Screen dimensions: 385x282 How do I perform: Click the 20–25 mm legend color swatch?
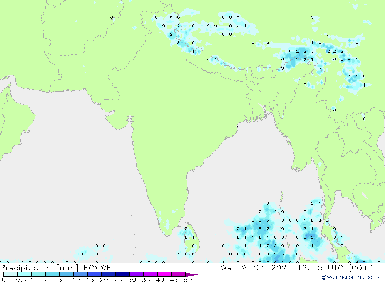109,274
